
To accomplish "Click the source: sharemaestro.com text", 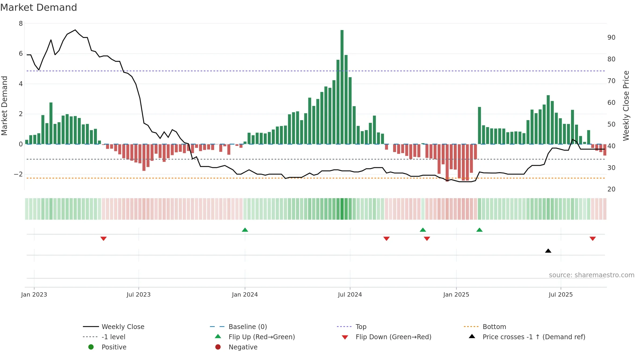I will [x=592, y=275].
